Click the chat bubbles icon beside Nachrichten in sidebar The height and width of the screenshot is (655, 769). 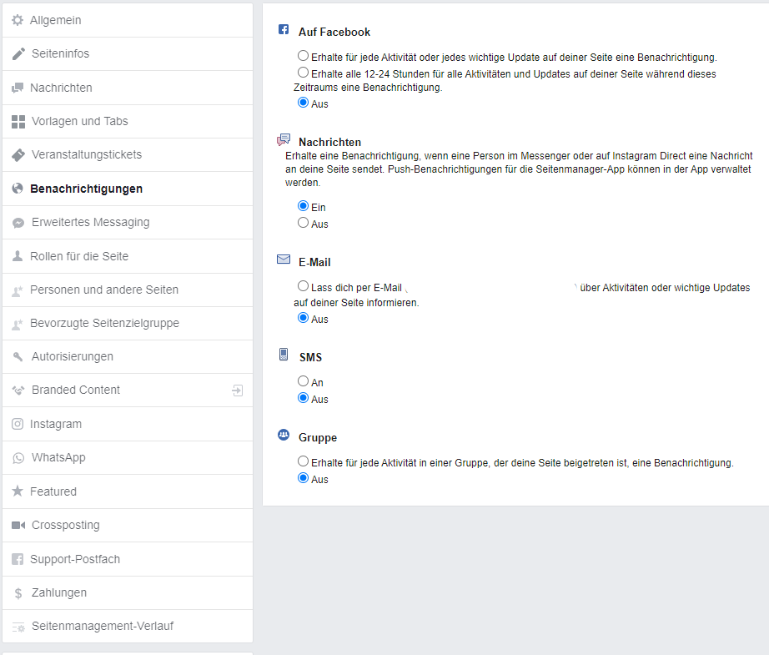pyautogui.click(x=18, y=88)
